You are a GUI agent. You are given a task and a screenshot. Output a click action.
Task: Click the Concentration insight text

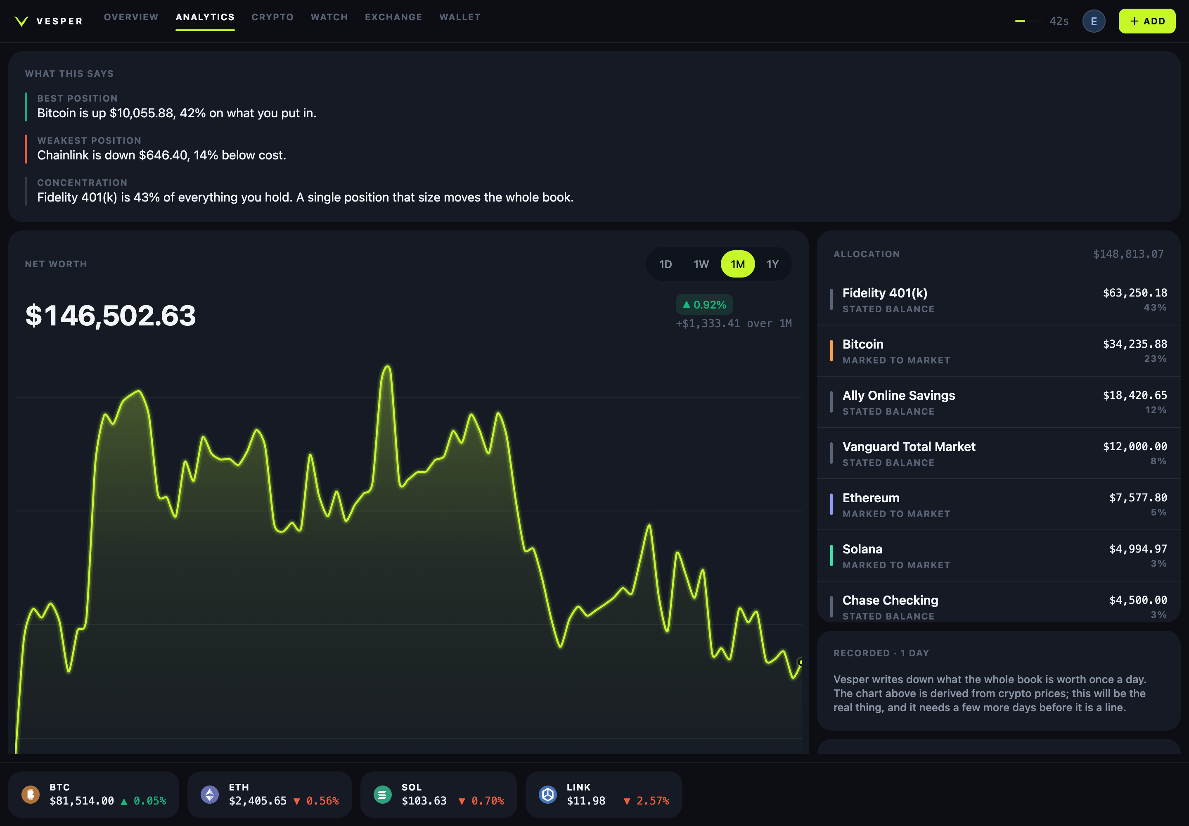coord(305,197)
